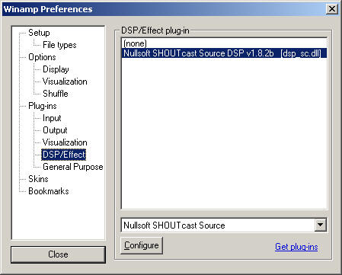The image size is (342, 275).
Task: Open the Bookmarks preferences page
Action: pyautogui.click(x=49, y=191)
